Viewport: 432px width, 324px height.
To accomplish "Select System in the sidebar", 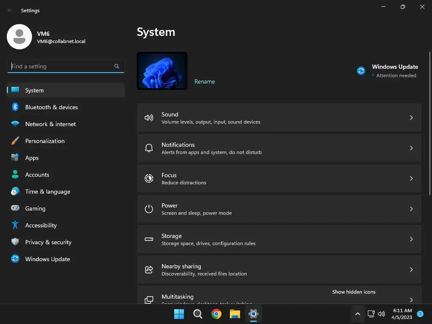I will coord(66,90).
